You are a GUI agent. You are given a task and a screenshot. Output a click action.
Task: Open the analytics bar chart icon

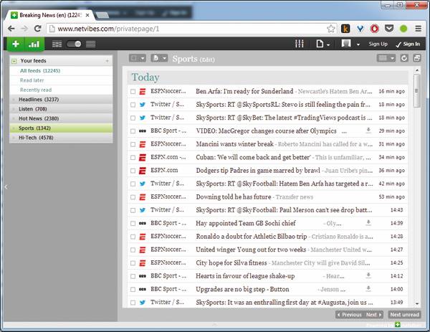[x=34, y=44]
